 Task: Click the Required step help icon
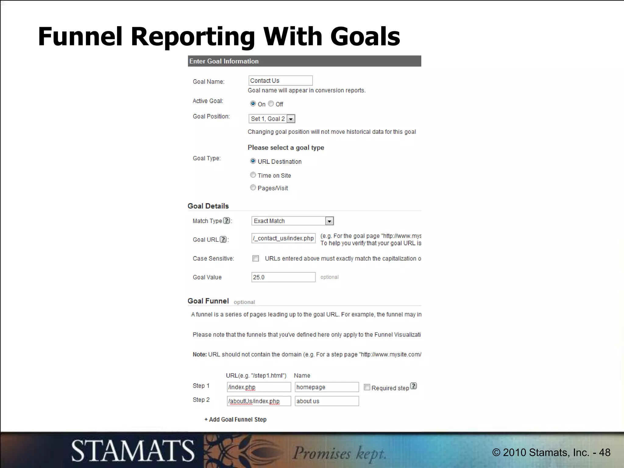click(413, 386)
